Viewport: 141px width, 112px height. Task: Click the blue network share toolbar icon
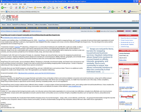pos(65,8)
